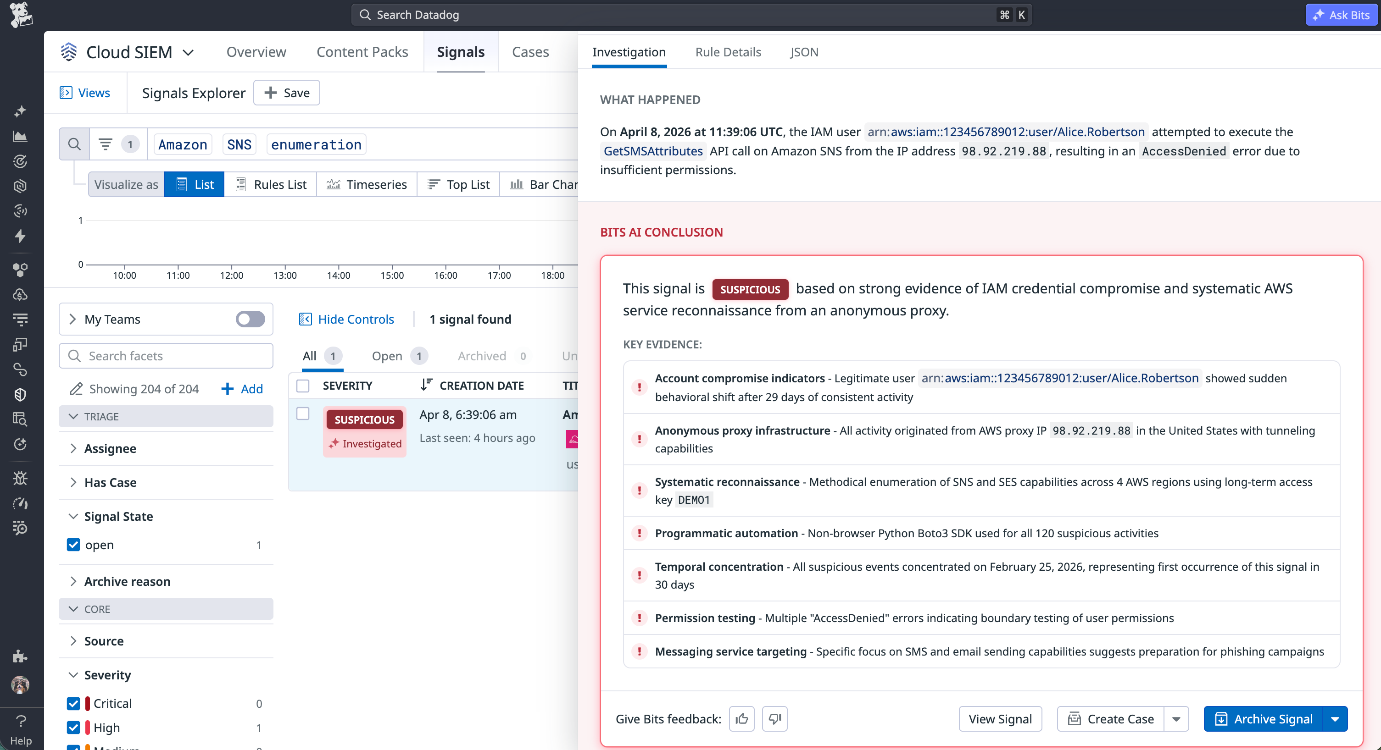Switch to the Rule Details tab
Viewport: 1381px width, 750px height.
728,52
